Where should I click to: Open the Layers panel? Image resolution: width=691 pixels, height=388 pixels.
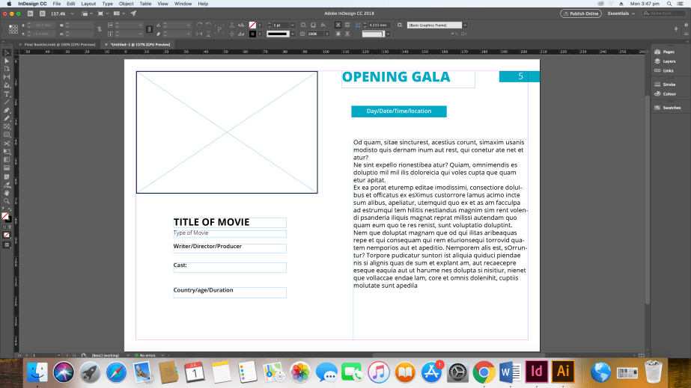pos(665,61)
